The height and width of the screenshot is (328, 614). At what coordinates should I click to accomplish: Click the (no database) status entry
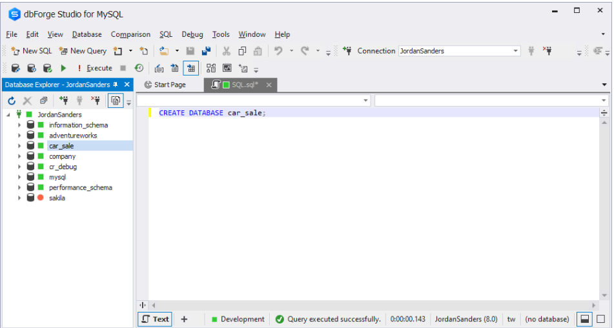547,320
